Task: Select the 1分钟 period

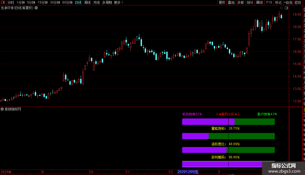Action: (x=21, y=2)
